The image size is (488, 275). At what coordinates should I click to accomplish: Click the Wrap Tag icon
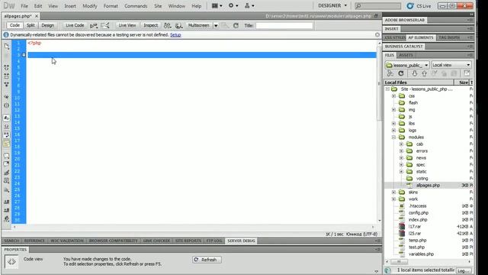[x=7, y=172]
